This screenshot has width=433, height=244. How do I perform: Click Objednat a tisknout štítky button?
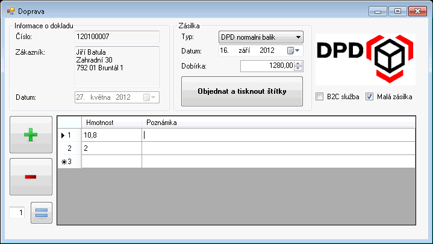[x=242, y=91]
